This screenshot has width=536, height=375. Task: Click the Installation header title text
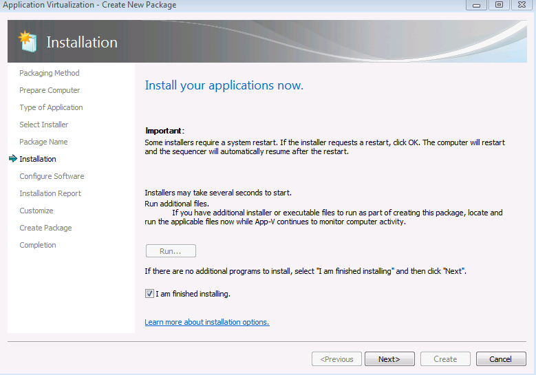pyautogui.click(x=82, y=43)
